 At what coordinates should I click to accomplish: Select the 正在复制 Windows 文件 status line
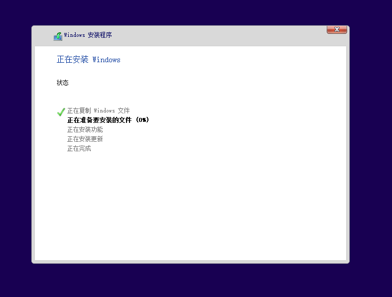coord(98,110)
